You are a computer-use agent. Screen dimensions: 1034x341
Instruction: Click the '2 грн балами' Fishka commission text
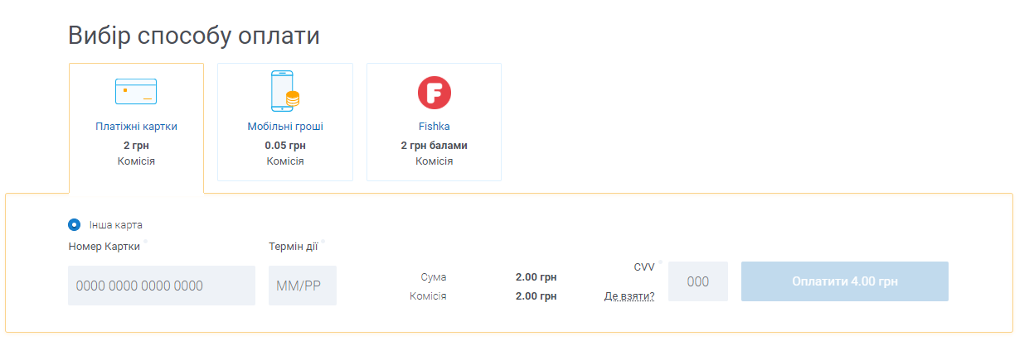[x=434, y=145]
